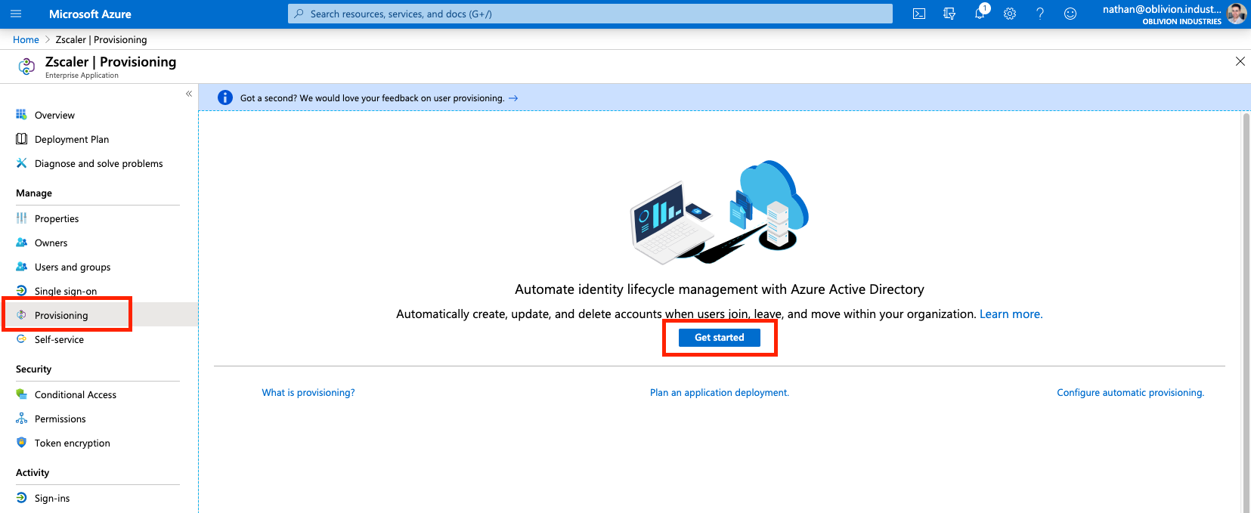
Task: Launch Cloud Shell from the top bar
Action: coord(919,14)
